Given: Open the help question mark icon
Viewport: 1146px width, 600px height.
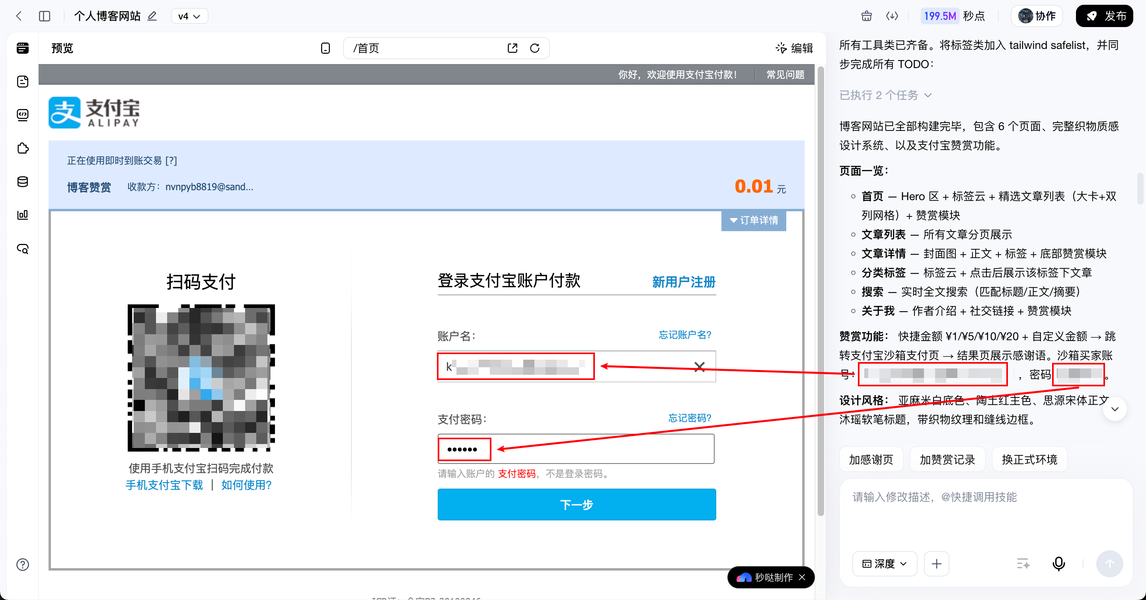Looking at the screenshot, I should point(23,565).
